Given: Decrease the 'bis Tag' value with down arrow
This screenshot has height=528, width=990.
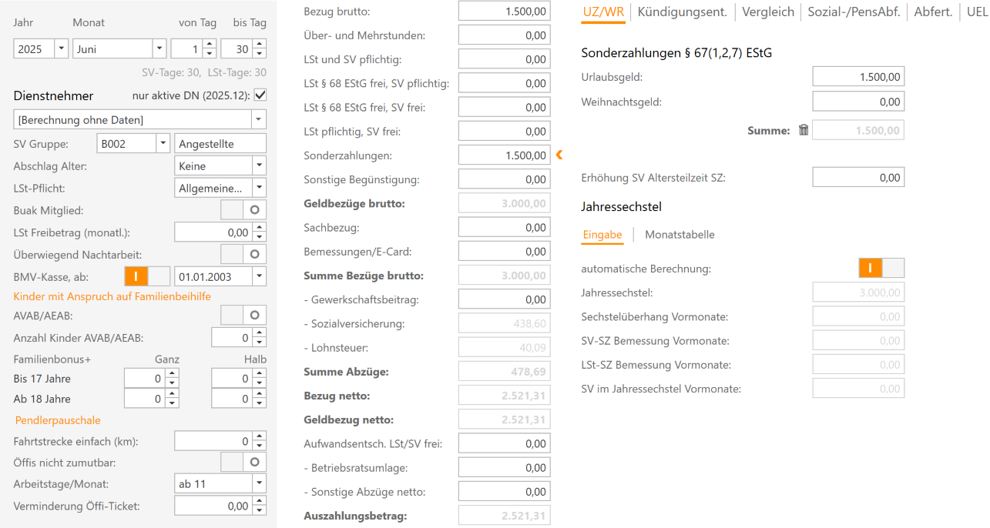Looking at the screenshot, I should [260, 54].
